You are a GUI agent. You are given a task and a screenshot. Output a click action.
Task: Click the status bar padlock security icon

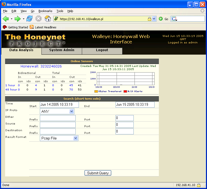pyautogui.click(x=199, y=185)
